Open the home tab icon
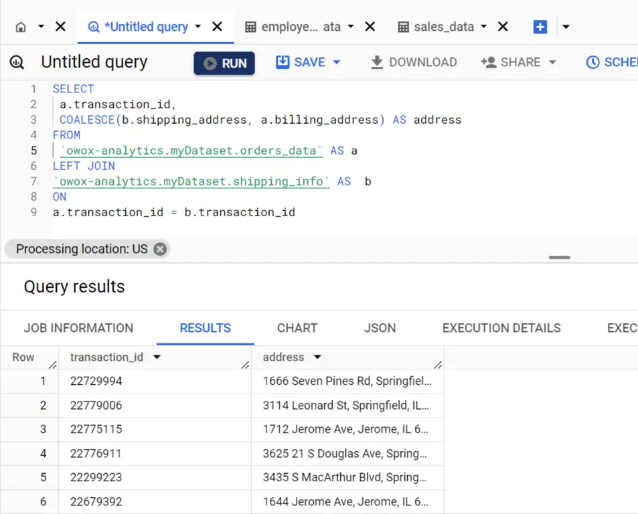This screenshot has width=638, height=514. 20,27
